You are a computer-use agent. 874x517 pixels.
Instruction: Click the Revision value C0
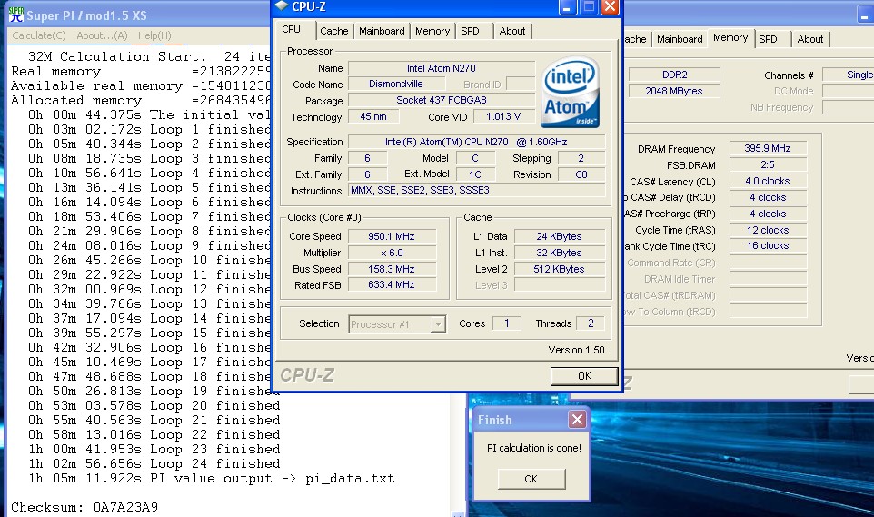coord(581,174)
